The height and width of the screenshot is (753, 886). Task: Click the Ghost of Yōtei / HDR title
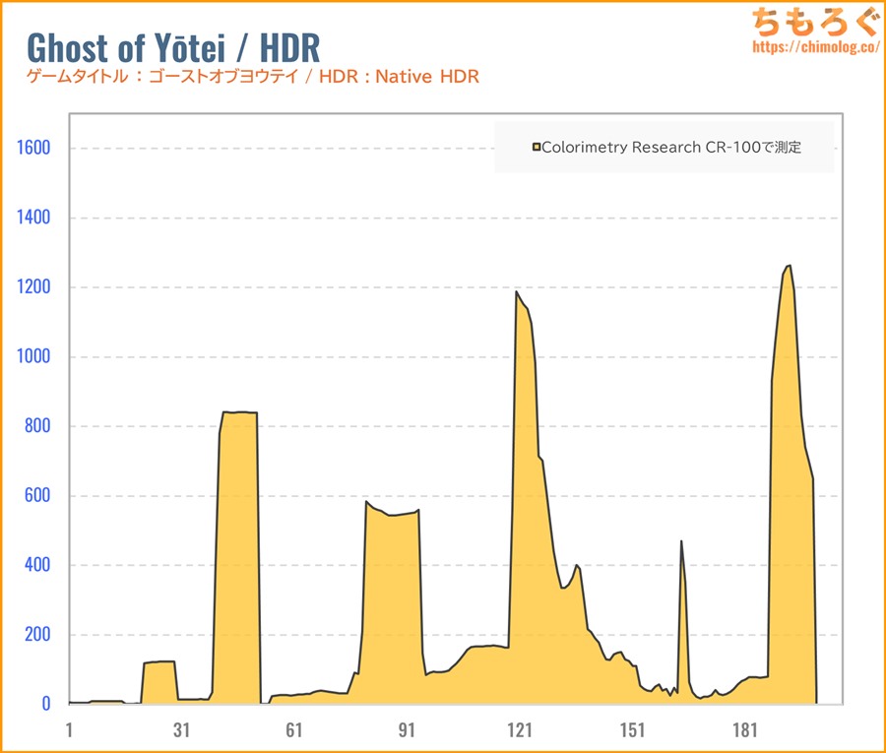tap(172, 47)
